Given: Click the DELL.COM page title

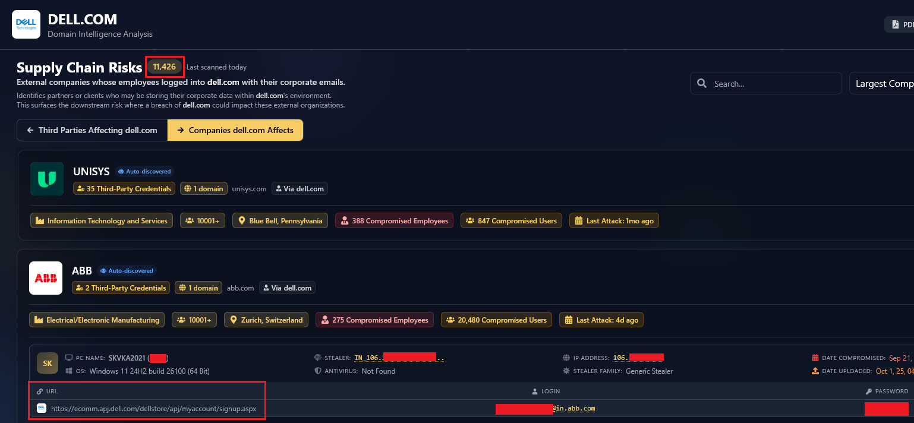Looking at the screenshot, I should (83, 20).
